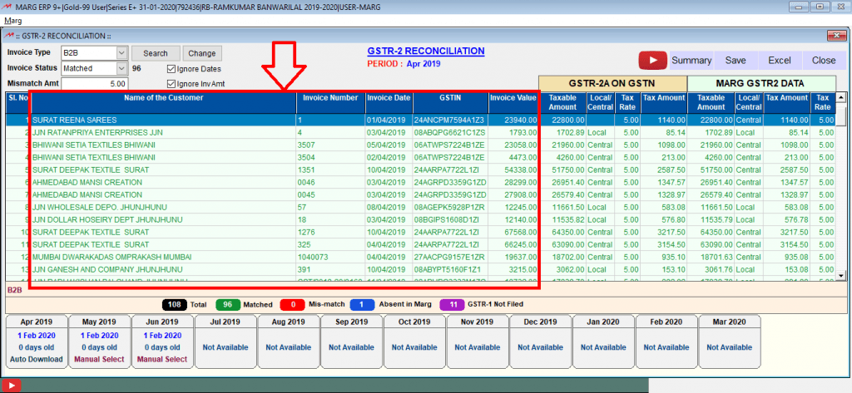
Task: Click the GSTR-2 RECONCILIATION heading link
Action: [x=426, y=51]
